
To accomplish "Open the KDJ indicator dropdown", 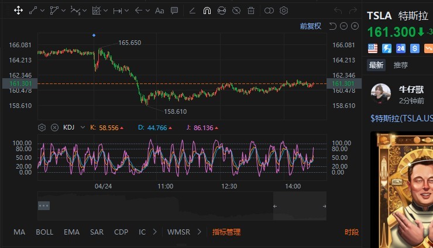I will (x=83, y=127).
